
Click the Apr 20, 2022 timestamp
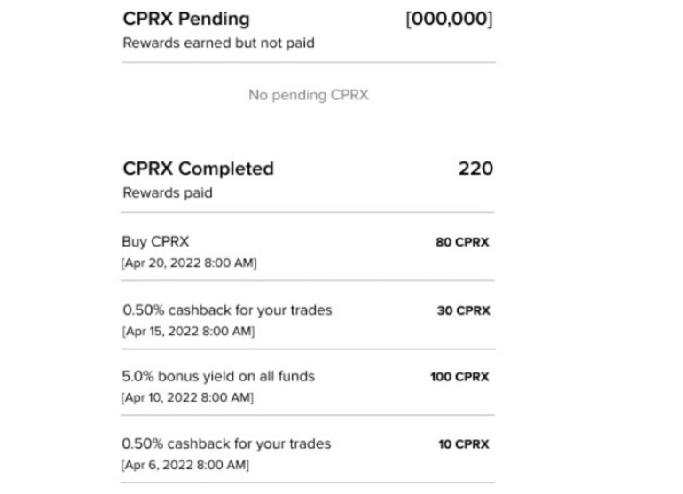pos(189,263)
